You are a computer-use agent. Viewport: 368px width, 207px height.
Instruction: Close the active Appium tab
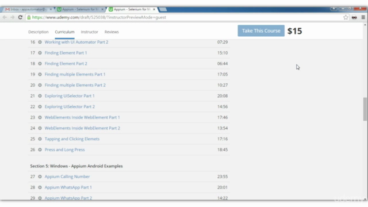154,9
